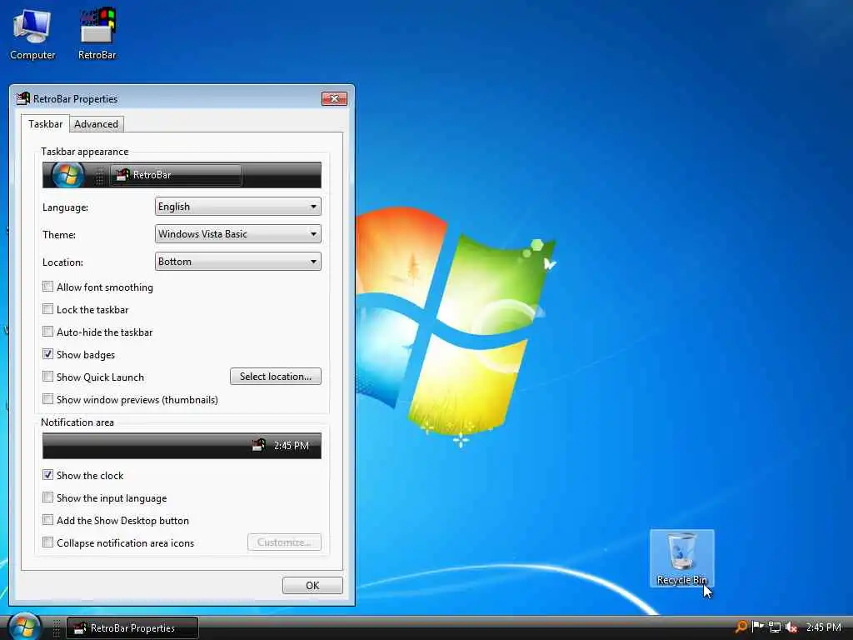Select the RetroBar desktop shortcut icon
The width and height of the screenshot is (853, 640).
tap(97, 33)
